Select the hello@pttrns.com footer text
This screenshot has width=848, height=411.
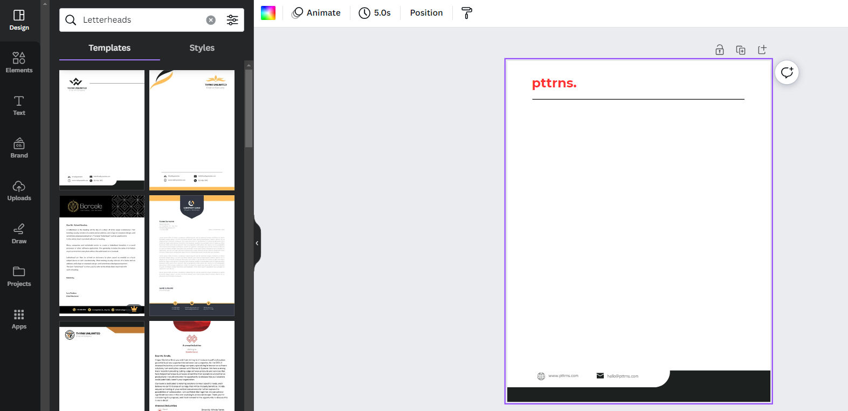[x=623, y=376]
